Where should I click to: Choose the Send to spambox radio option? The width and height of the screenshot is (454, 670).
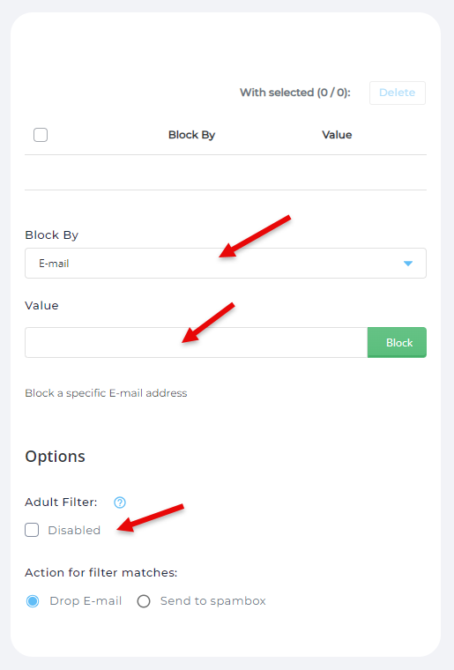144,601
